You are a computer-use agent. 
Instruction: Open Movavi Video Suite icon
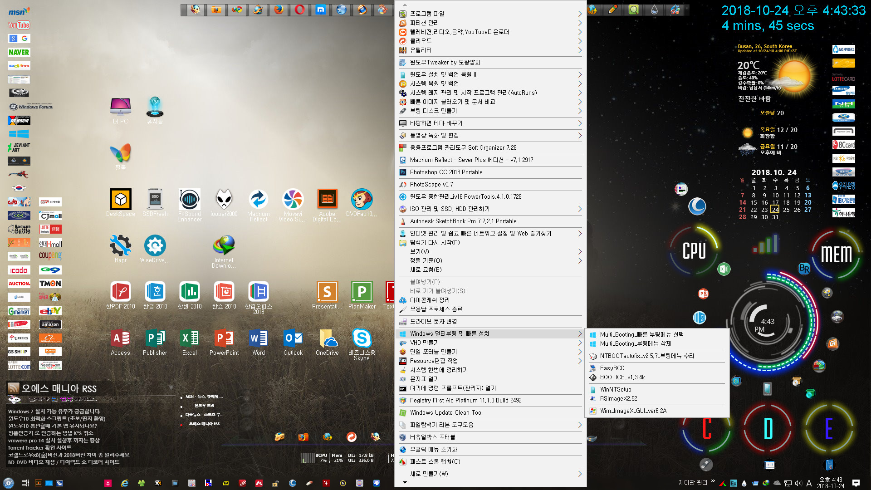coord(293,205)
